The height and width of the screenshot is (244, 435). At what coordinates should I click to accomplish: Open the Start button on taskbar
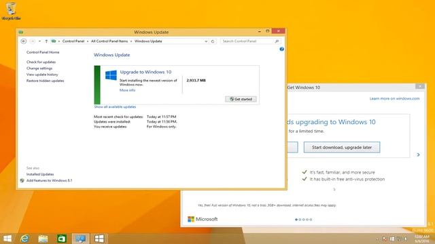pos(7,239)
